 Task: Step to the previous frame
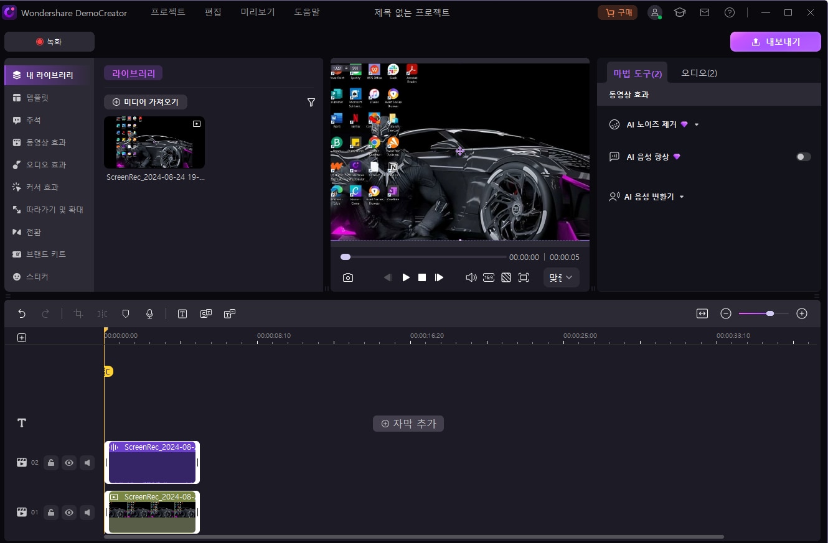388,277
